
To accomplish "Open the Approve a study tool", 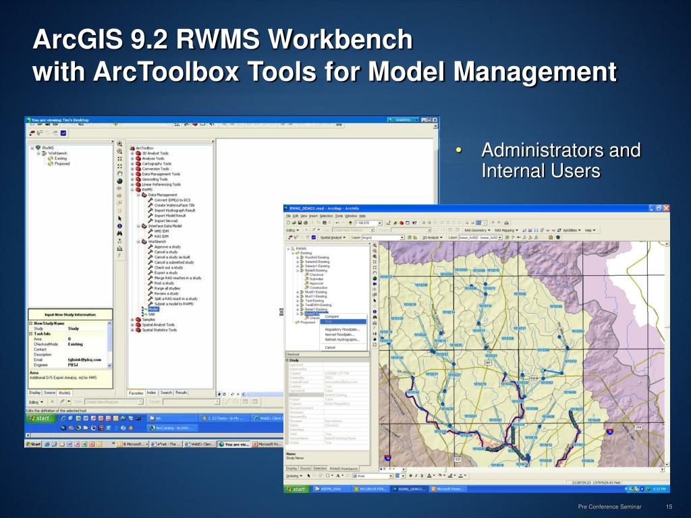I will 165,247.
